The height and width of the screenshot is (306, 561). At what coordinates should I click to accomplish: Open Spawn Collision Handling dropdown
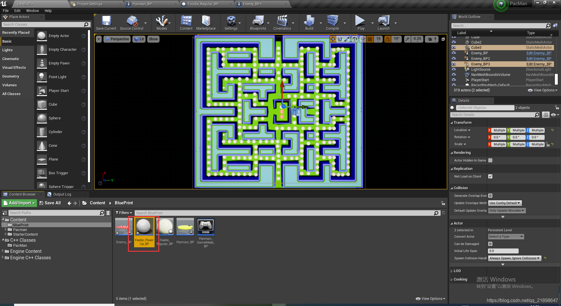pyautogui.click(x=515, y=258)
